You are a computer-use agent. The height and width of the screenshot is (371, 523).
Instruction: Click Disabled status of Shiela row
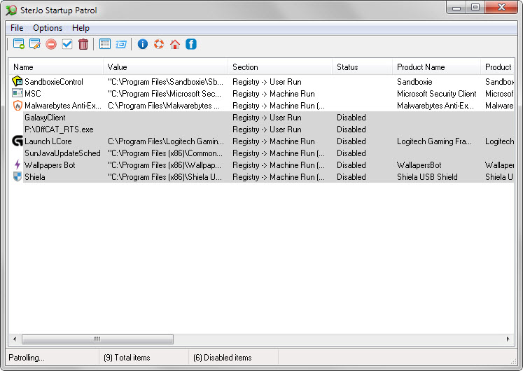pyautogui.click(x=351, y=177)
